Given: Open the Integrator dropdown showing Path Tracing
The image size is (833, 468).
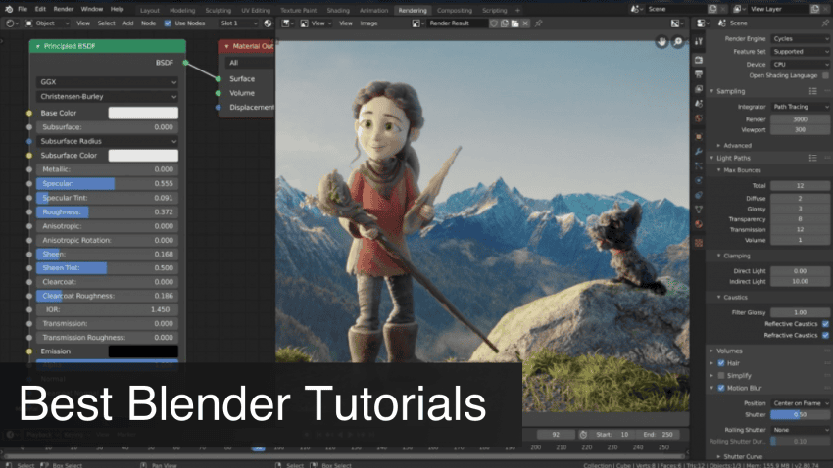Looking at the screenshot, I should pos(800,107).
